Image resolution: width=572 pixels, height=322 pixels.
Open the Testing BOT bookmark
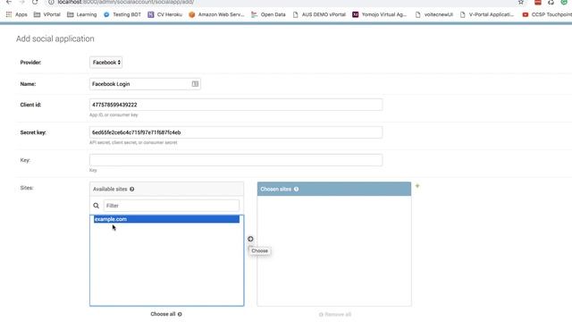tap(122, 14)
